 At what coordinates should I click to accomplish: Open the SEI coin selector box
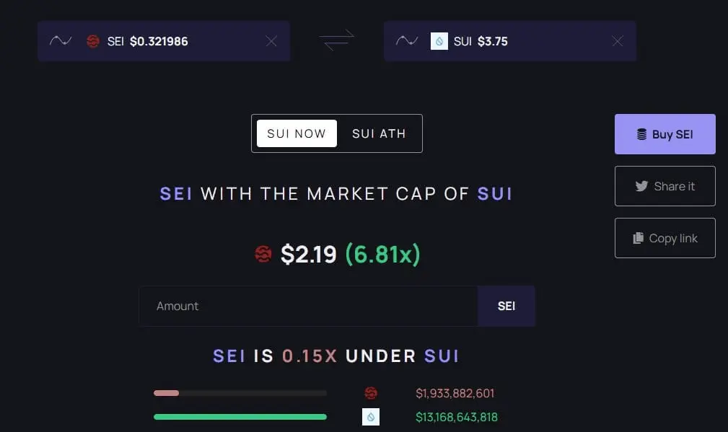[164, 41]
